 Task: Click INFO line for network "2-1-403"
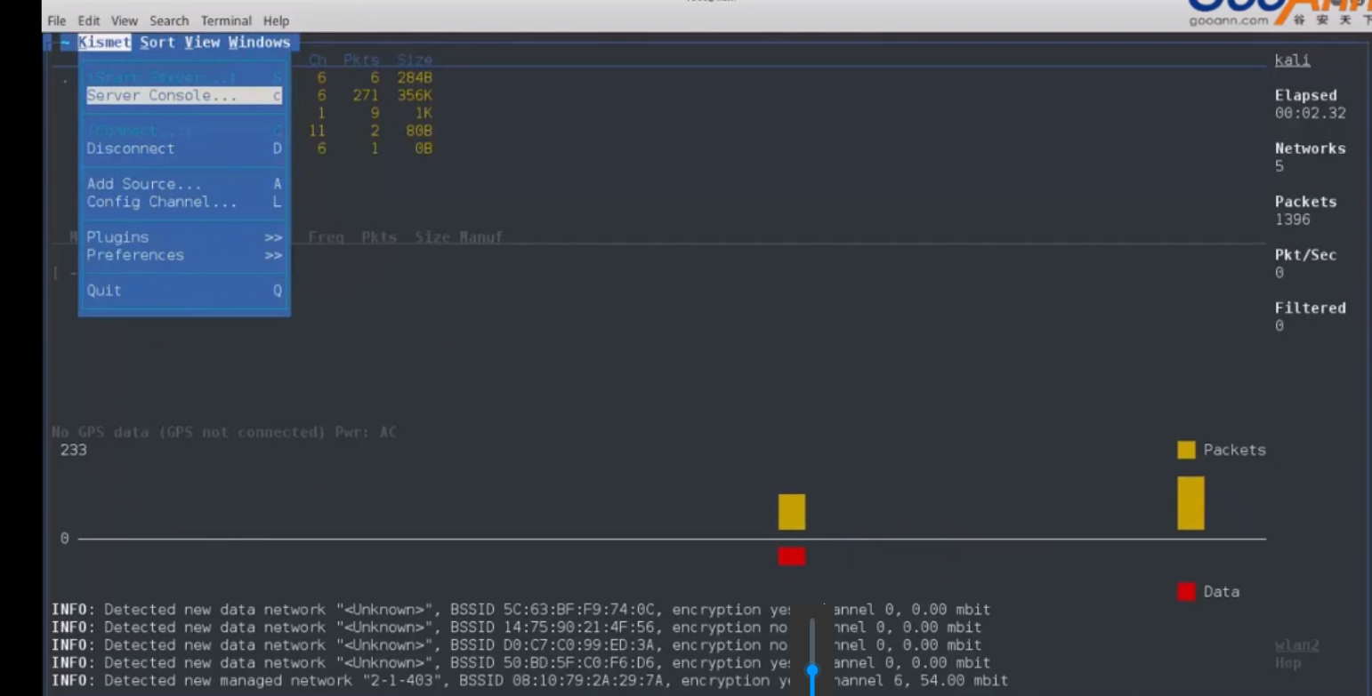[x=529, y=681]
